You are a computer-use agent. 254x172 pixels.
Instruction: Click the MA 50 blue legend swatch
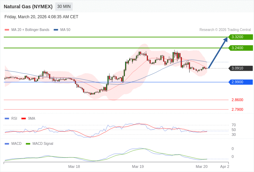click(x=56, y=30)
